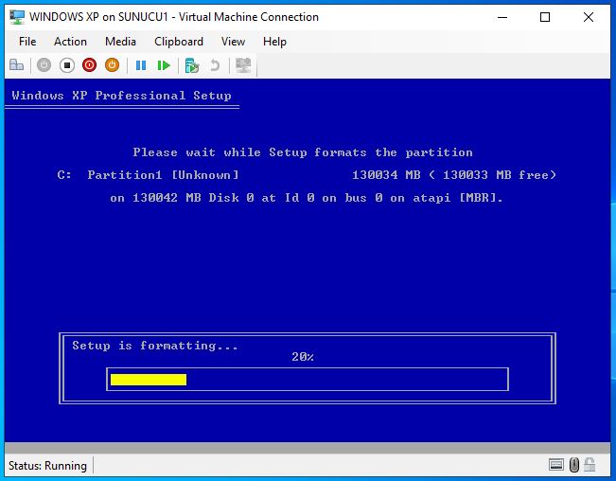The height and width of the screenshot is (481, 616).
Task: Click the Revert toolbar icon
Action: (x=215, y=64)
